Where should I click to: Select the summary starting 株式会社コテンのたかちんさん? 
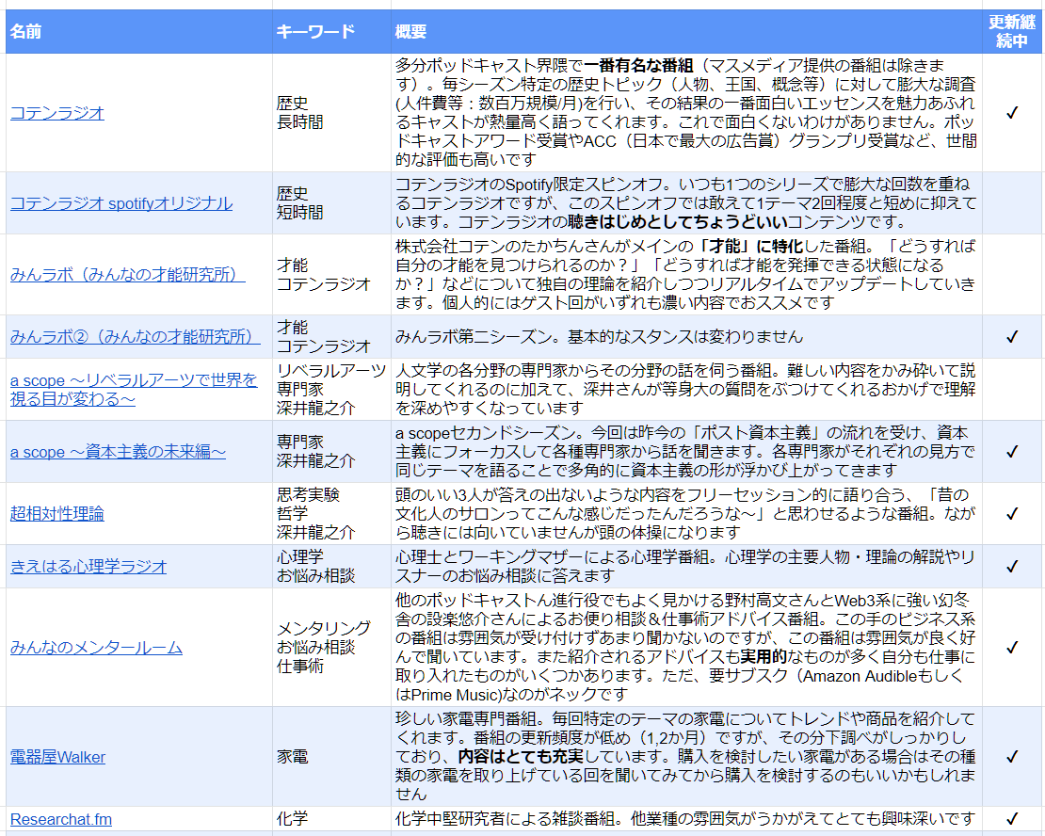coord(685,274)
